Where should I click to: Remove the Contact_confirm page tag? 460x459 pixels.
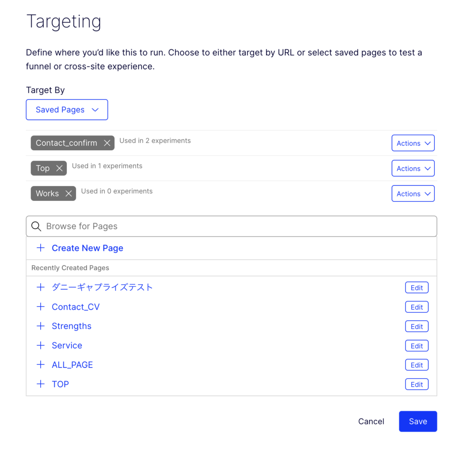pos(107,143)
